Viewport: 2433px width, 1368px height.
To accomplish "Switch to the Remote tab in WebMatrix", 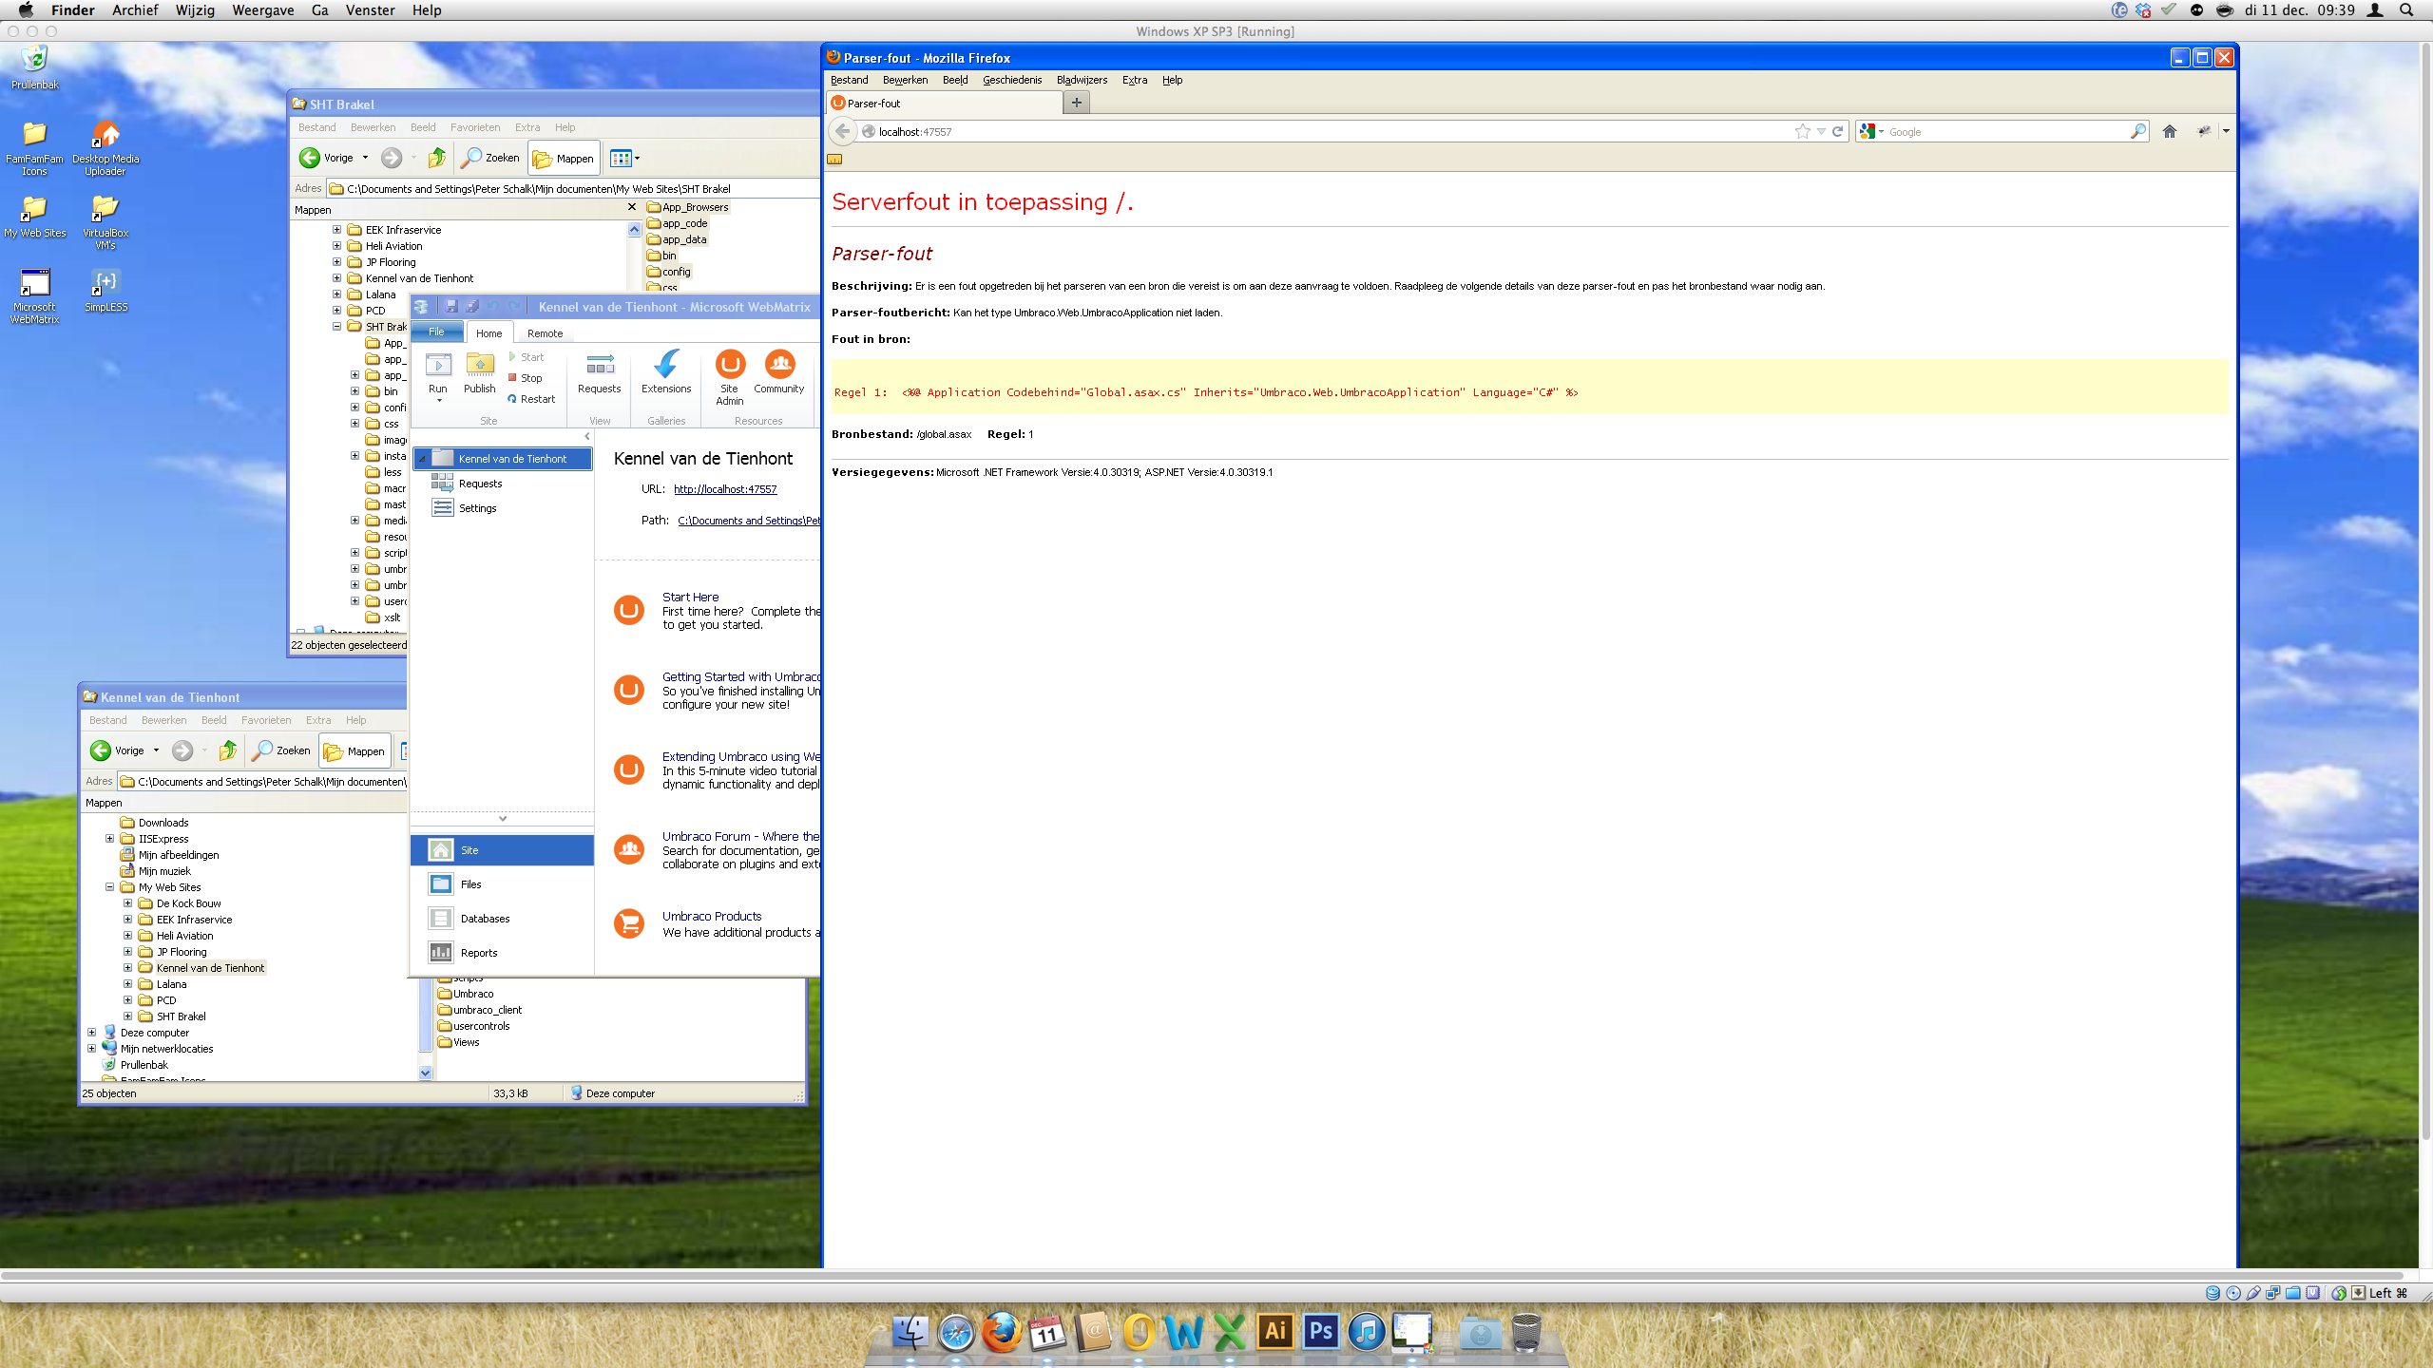I will point(545,333).
